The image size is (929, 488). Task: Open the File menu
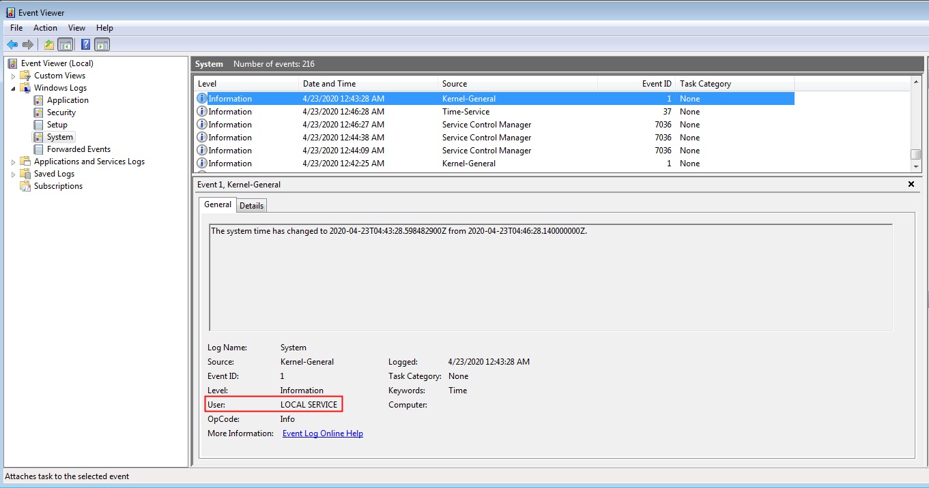coord(16,28)
